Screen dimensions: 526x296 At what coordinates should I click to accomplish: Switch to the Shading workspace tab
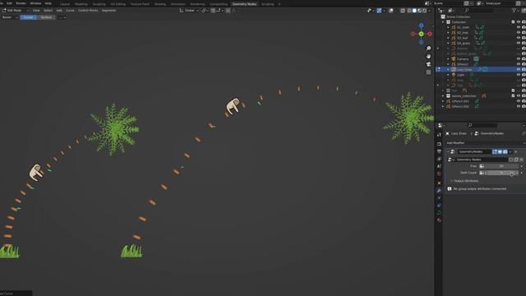tap(160, 4)
